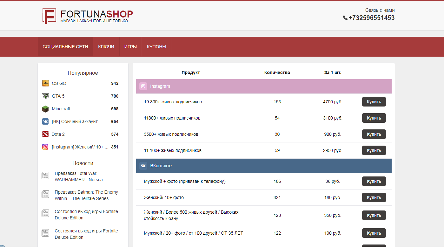Open [ВК] Обычный аккаунт link
The image size is (444, 248).
[x=75, y=121]
